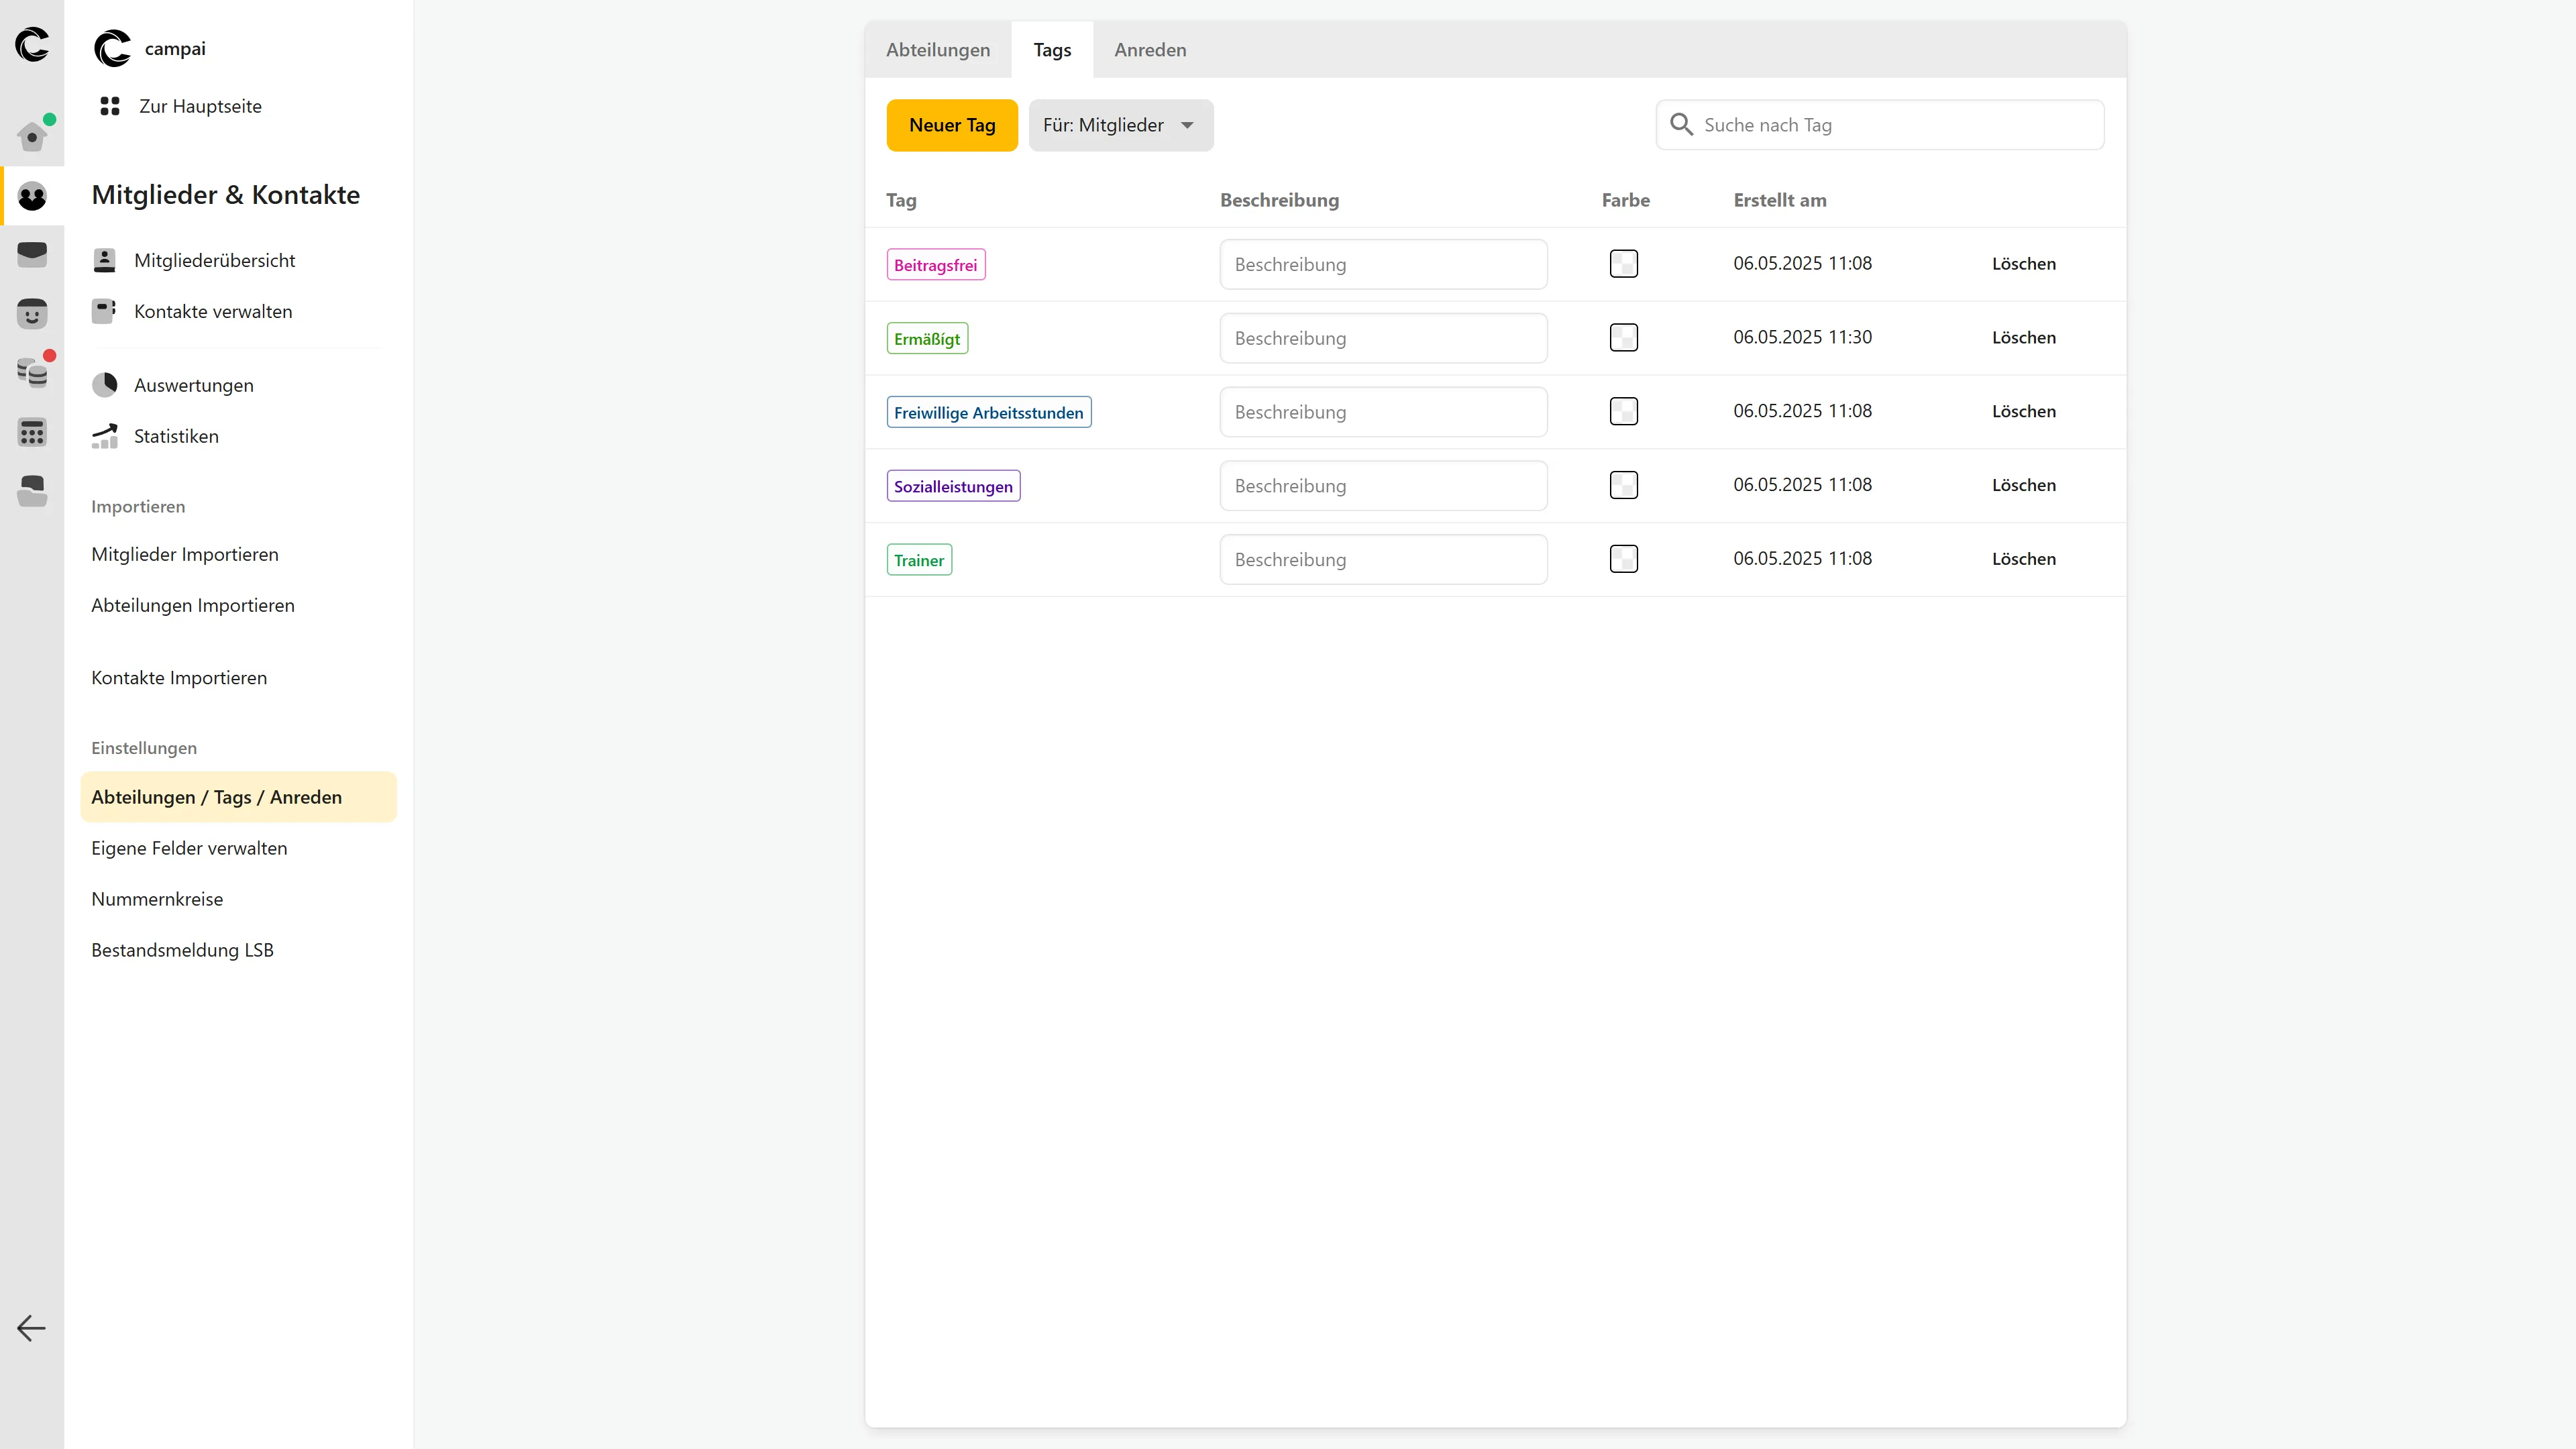
Task: Click the Auswertungen pie chart icon
Action: point(104,385)
